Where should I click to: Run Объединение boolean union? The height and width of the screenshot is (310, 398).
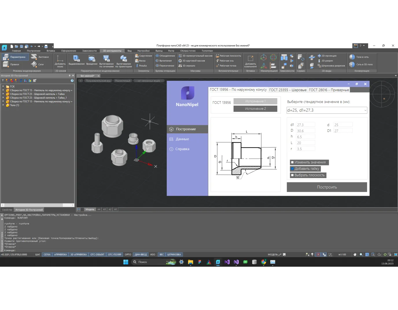(165, 56)
